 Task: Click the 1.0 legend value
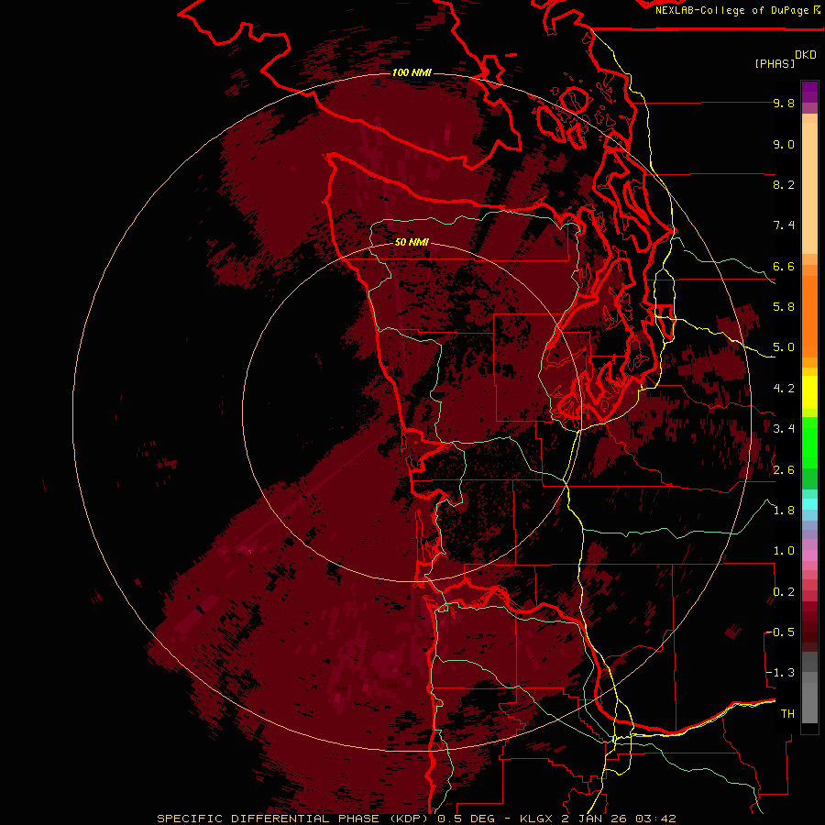pyautogui.click(x=784, y=551)
